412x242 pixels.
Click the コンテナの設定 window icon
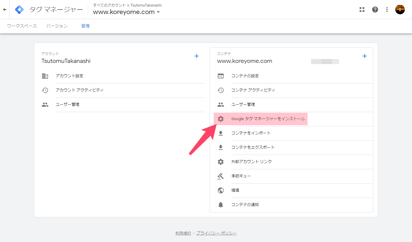pos(221,76)
